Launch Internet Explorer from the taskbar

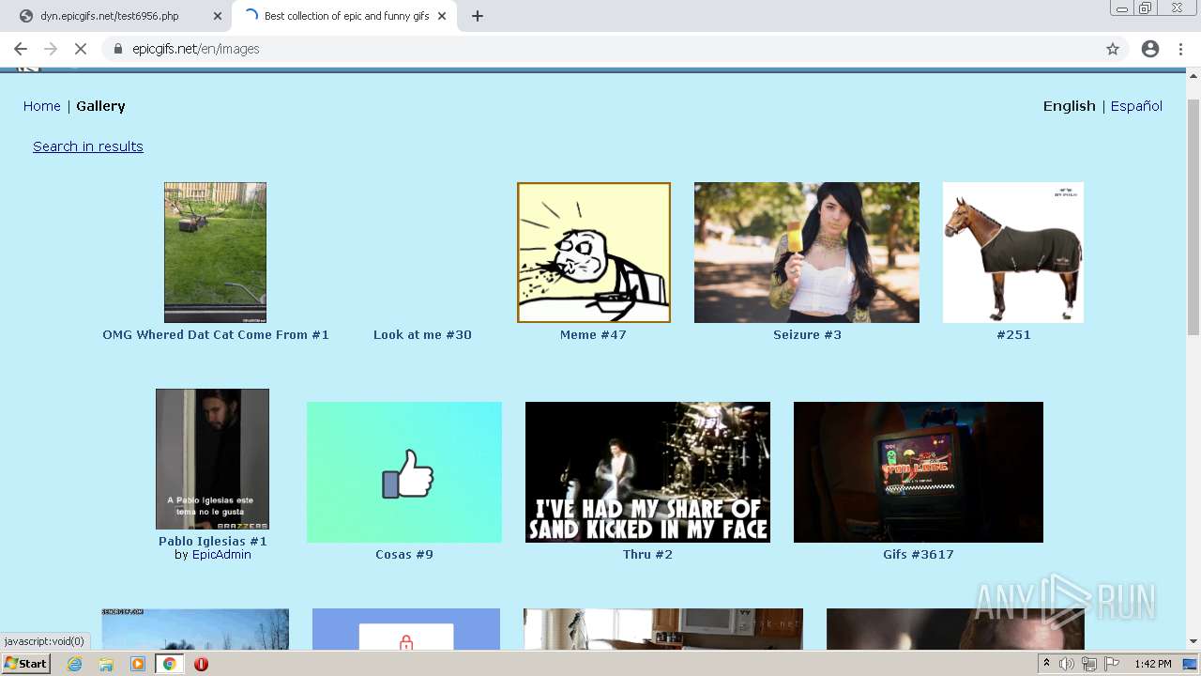click(75, 664)
